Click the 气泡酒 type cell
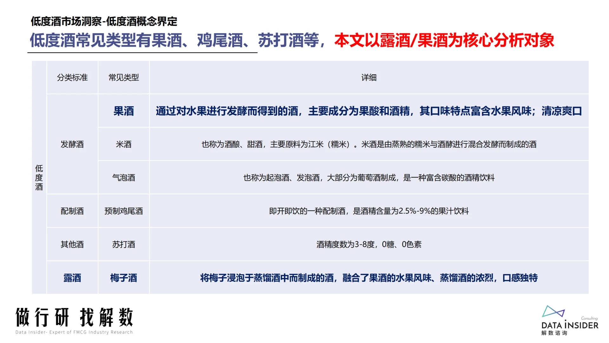The image size is (609, 343). point(124,178)
